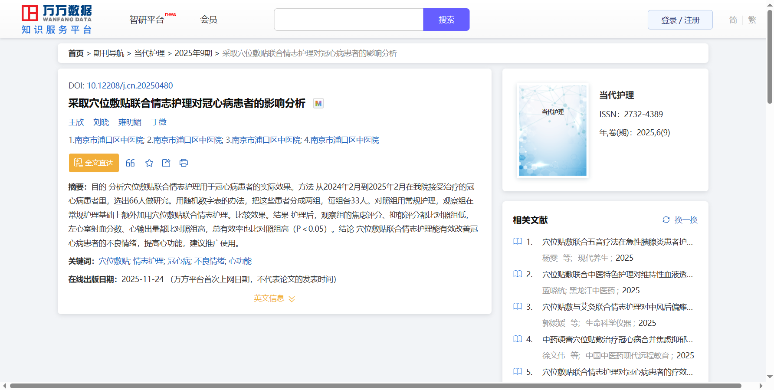
Task: Click the refresh icon in 相关文献
Action: point(666,220)
